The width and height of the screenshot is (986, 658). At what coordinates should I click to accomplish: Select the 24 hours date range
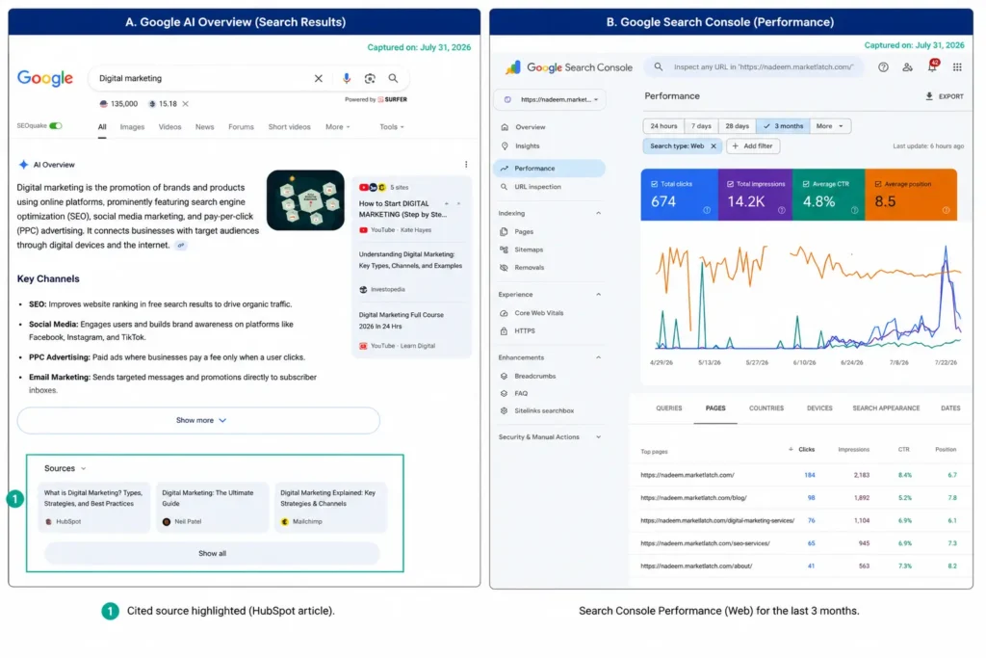[x=663, y=126]
